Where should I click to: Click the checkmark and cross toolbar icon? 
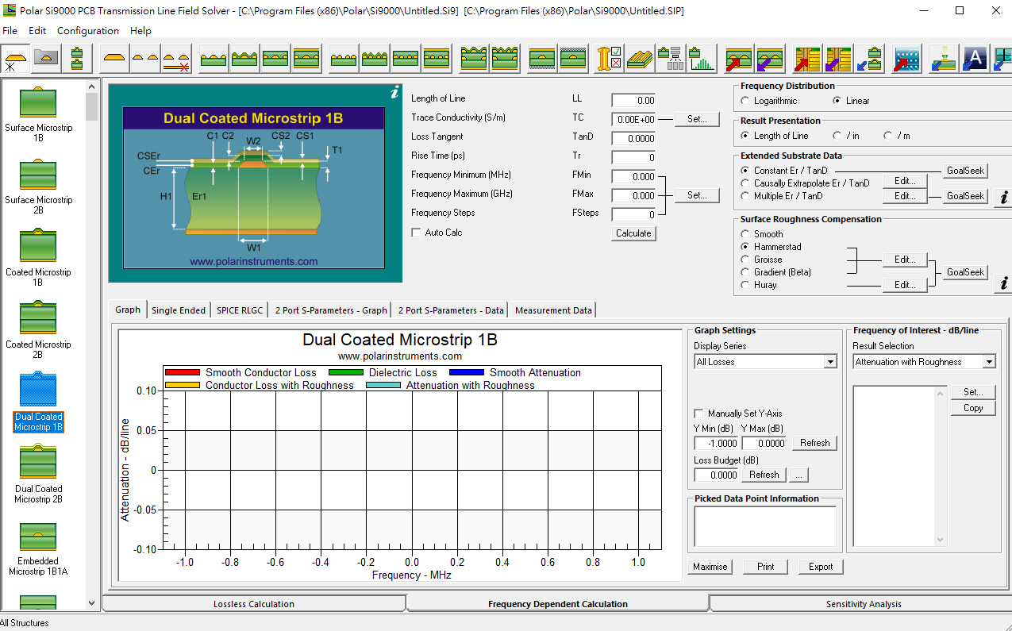(610, 59)
